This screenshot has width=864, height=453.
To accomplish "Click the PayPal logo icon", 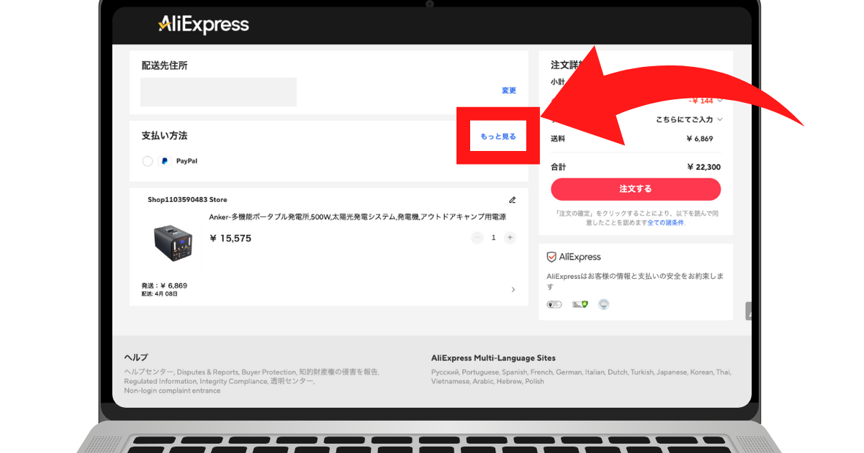I will (x=165, y=161).
